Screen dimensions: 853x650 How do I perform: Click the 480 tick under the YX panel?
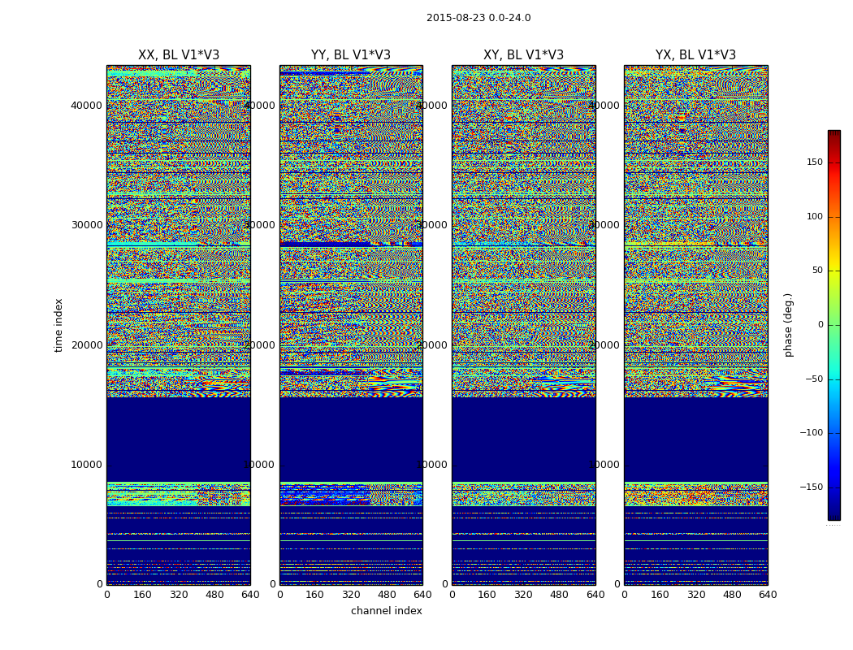[732, 595]
